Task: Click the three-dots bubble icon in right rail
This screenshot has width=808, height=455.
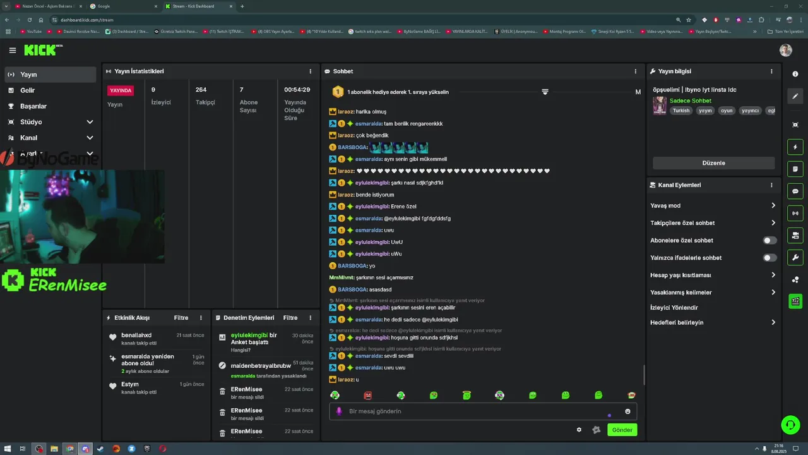Action: pyautogui.click(x=795, y=279)
